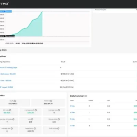Click the Sharpe Ratio info icon
Screen dimensions: 137x137
59,119
